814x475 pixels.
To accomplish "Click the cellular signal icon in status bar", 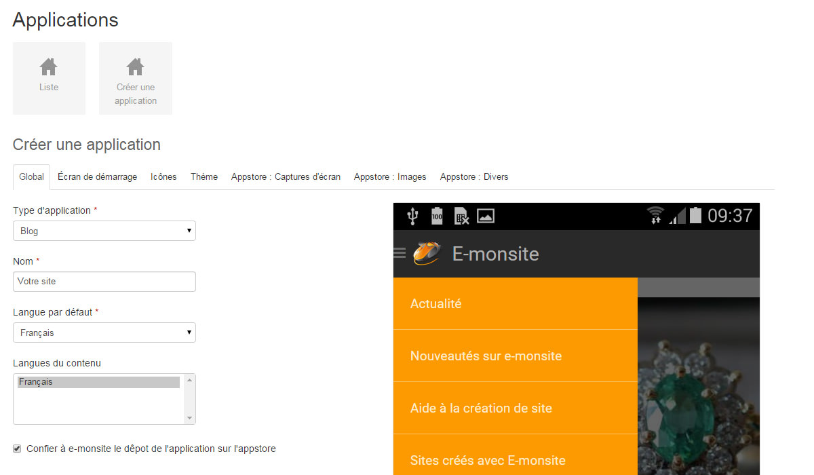I will [677, 216].
